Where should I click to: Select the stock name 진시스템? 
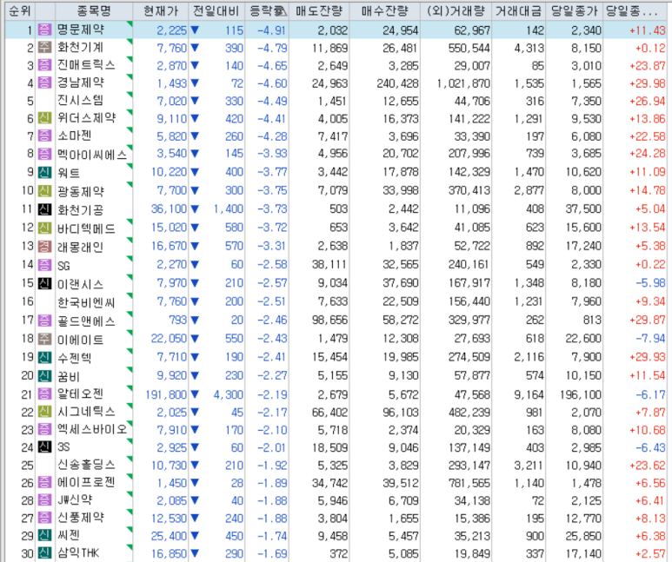tap(81, 100)
